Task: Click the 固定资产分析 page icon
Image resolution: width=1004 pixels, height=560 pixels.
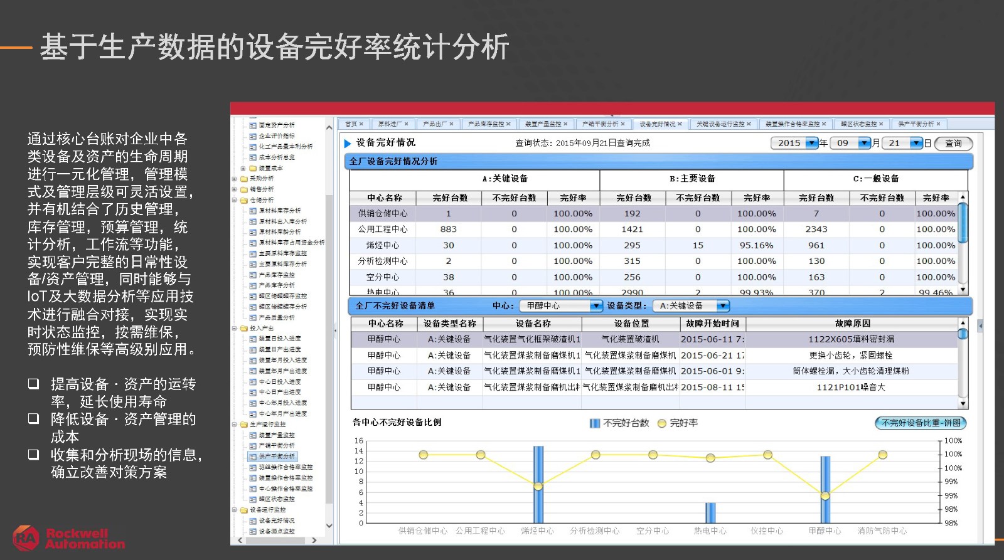Action: [254, 125]
